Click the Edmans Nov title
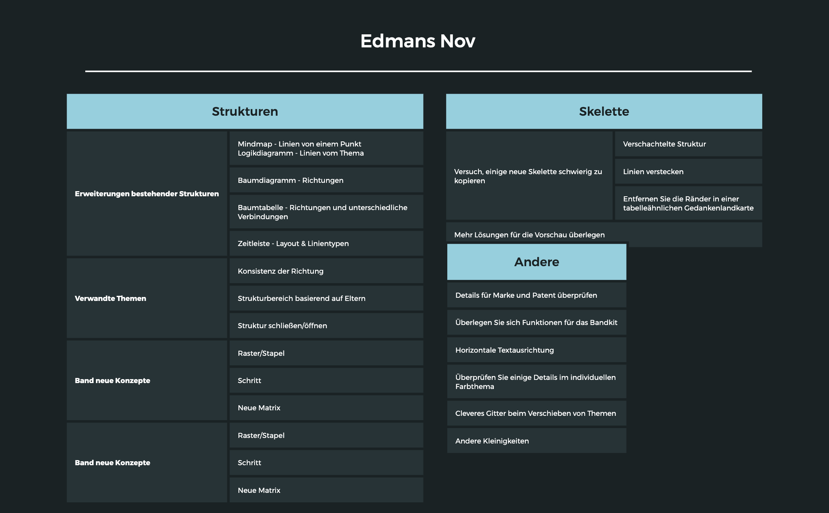Screen dimensions: 829x513 coord(418,41)
